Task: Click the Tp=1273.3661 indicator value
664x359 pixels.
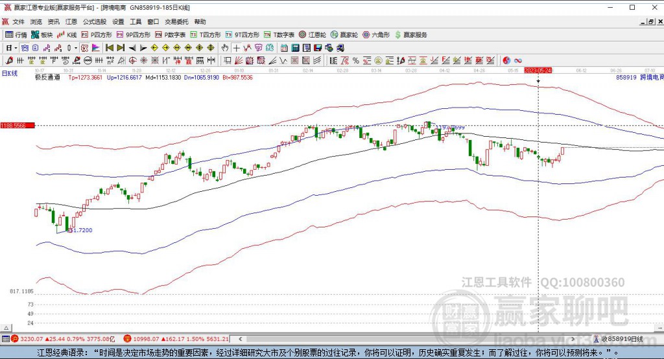Action: (x=85, y=78)
